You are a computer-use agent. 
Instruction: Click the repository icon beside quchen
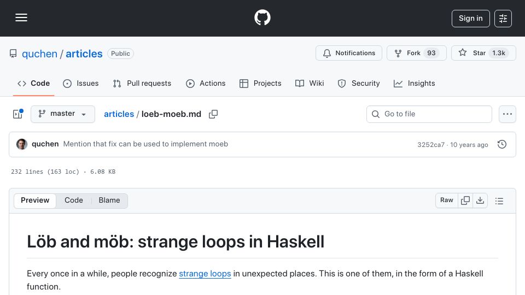pos(13,54)
